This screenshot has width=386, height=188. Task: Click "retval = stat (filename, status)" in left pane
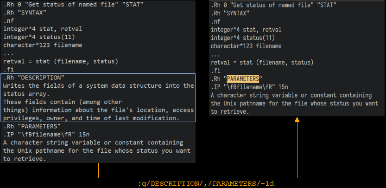pos(61,61)
